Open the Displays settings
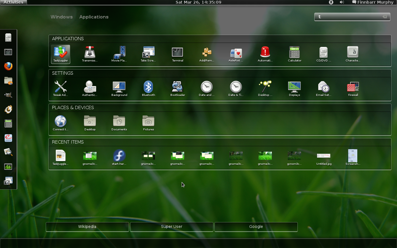The width and height of the screenshot is (397, 248). 294,89
